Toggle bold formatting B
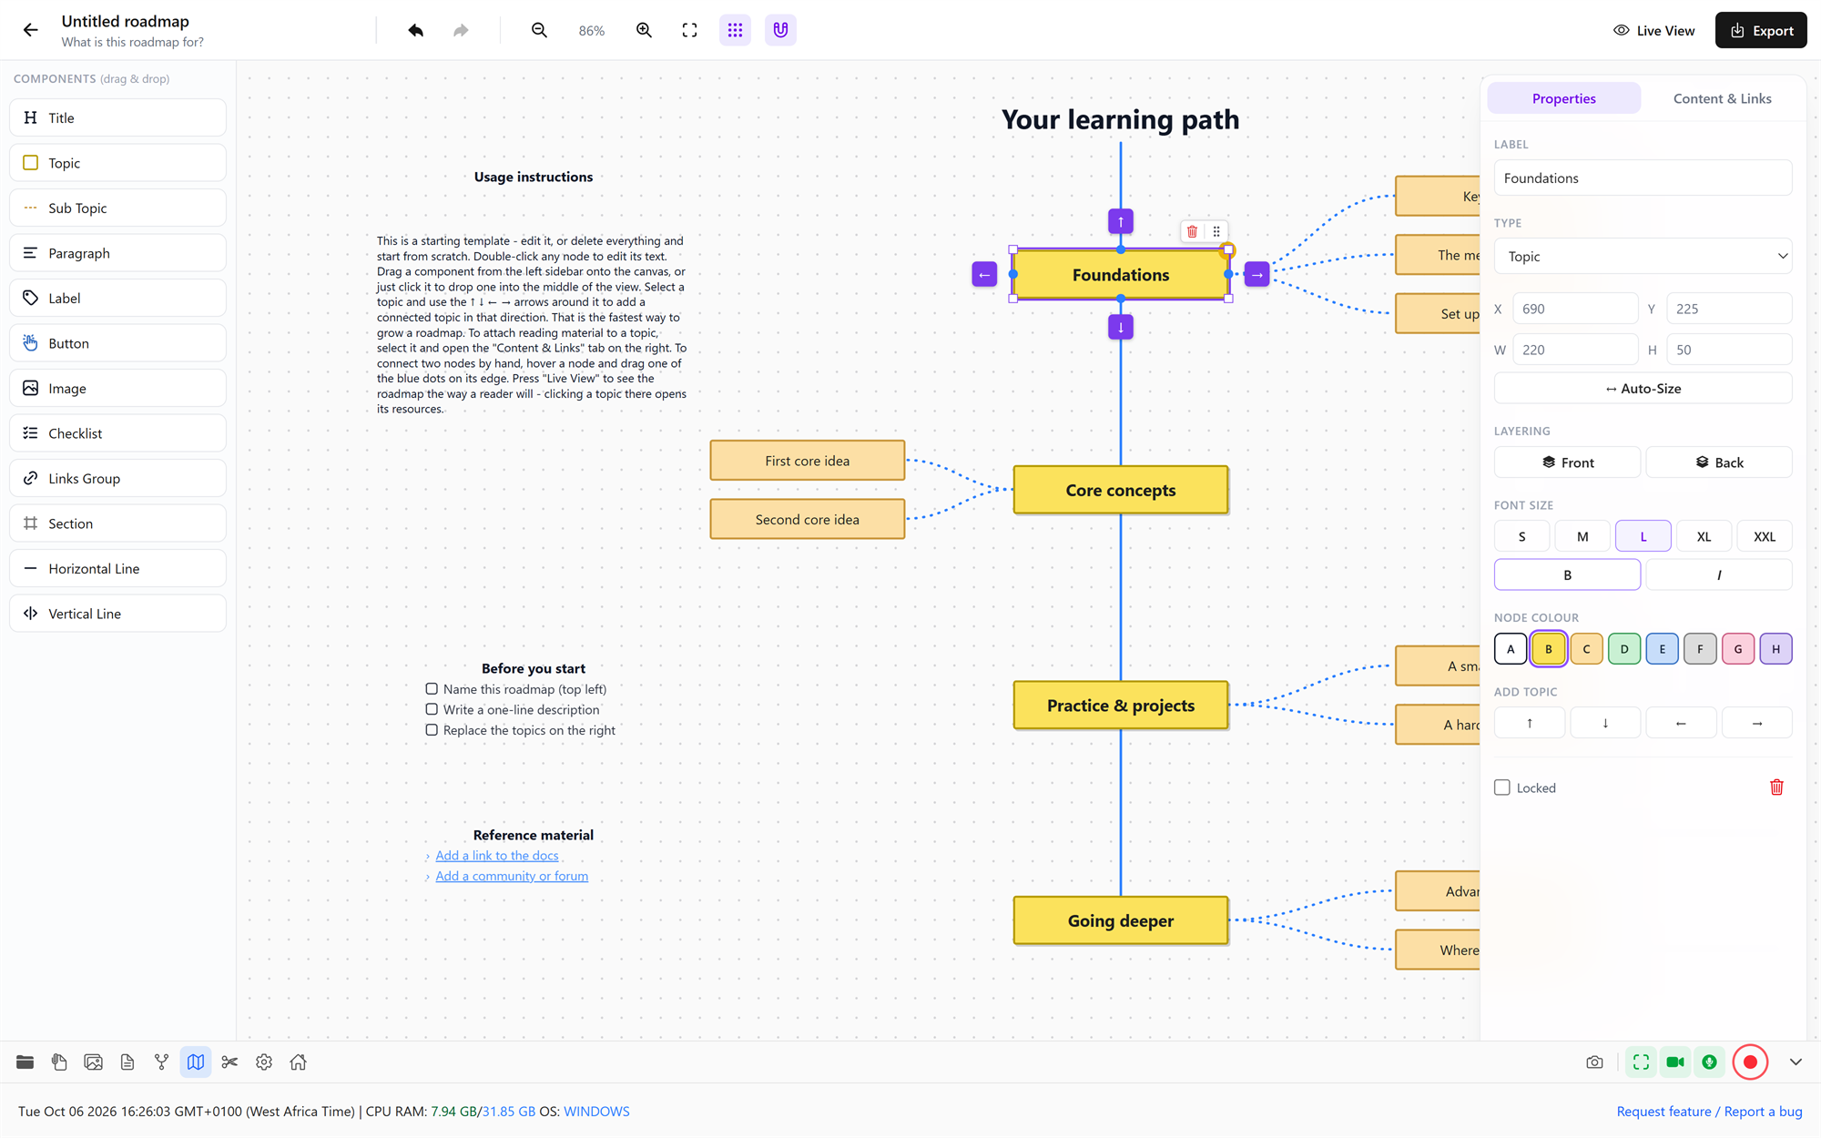The height and width of the screenshot is (1138, 1821). pos(1567,574)
